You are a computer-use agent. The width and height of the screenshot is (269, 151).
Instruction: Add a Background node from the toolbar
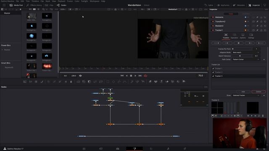coord(25,82)
